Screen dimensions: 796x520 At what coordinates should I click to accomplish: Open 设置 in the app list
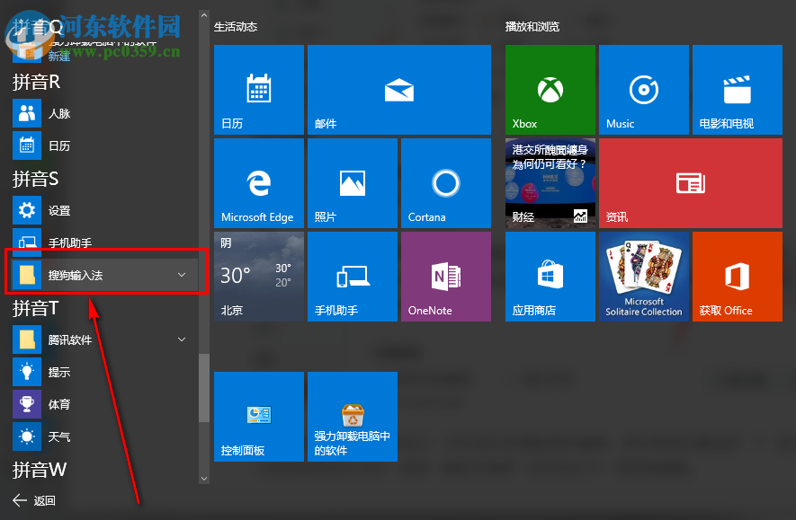104,210
